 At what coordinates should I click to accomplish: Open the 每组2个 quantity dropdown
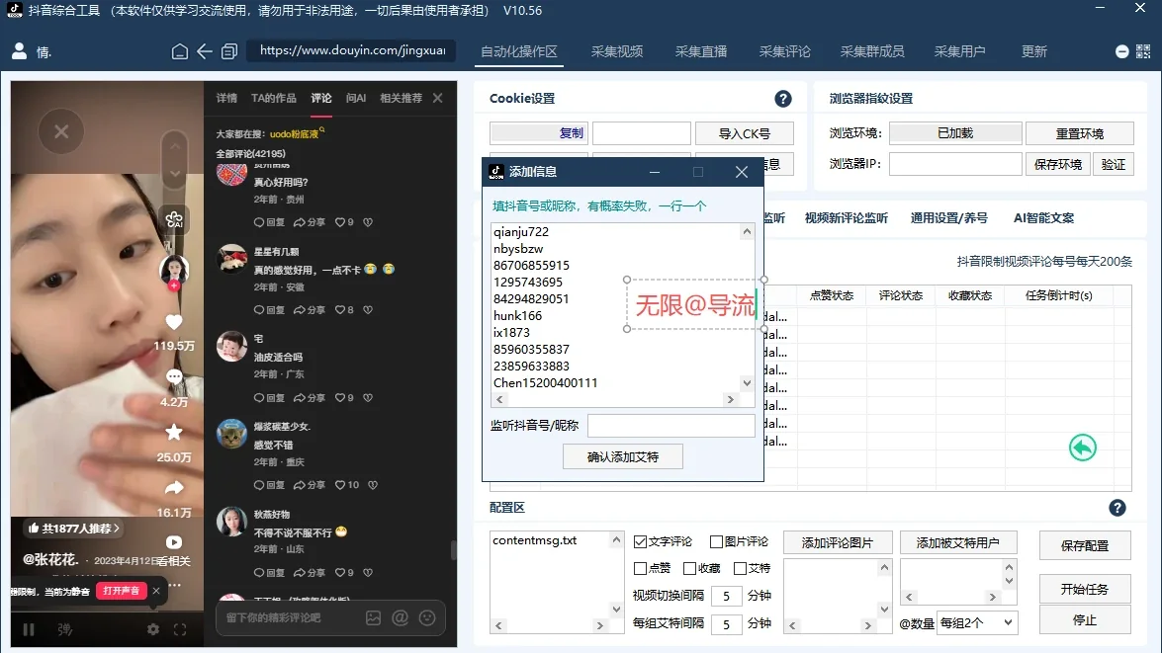click(x=977, y=622)
